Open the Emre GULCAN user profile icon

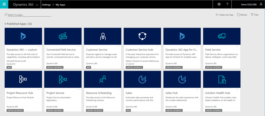tap(261, 4)
